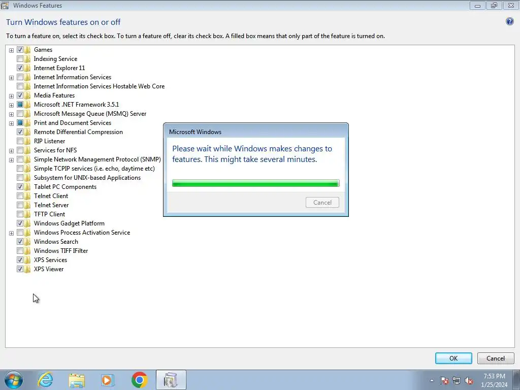Select the Windows Search label

[x=56, y=242]
